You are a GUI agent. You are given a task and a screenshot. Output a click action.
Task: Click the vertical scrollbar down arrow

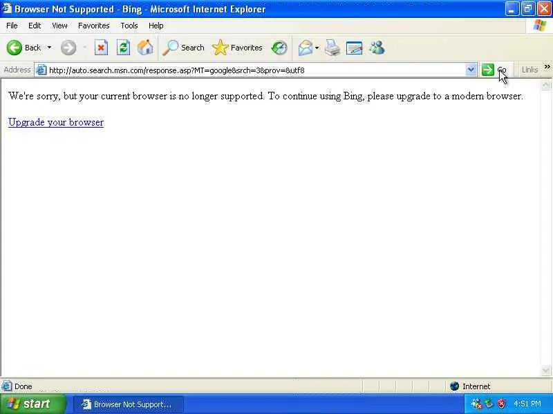tap(545, 371)
